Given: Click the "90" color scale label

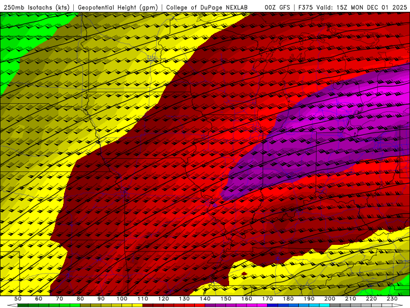Looking at the screenshot, I should click(101, 299).
